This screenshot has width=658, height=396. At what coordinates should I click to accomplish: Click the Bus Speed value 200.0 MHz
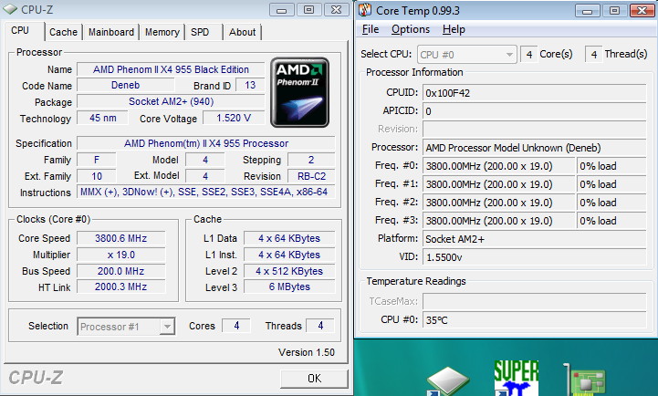[x=120, y=271]
